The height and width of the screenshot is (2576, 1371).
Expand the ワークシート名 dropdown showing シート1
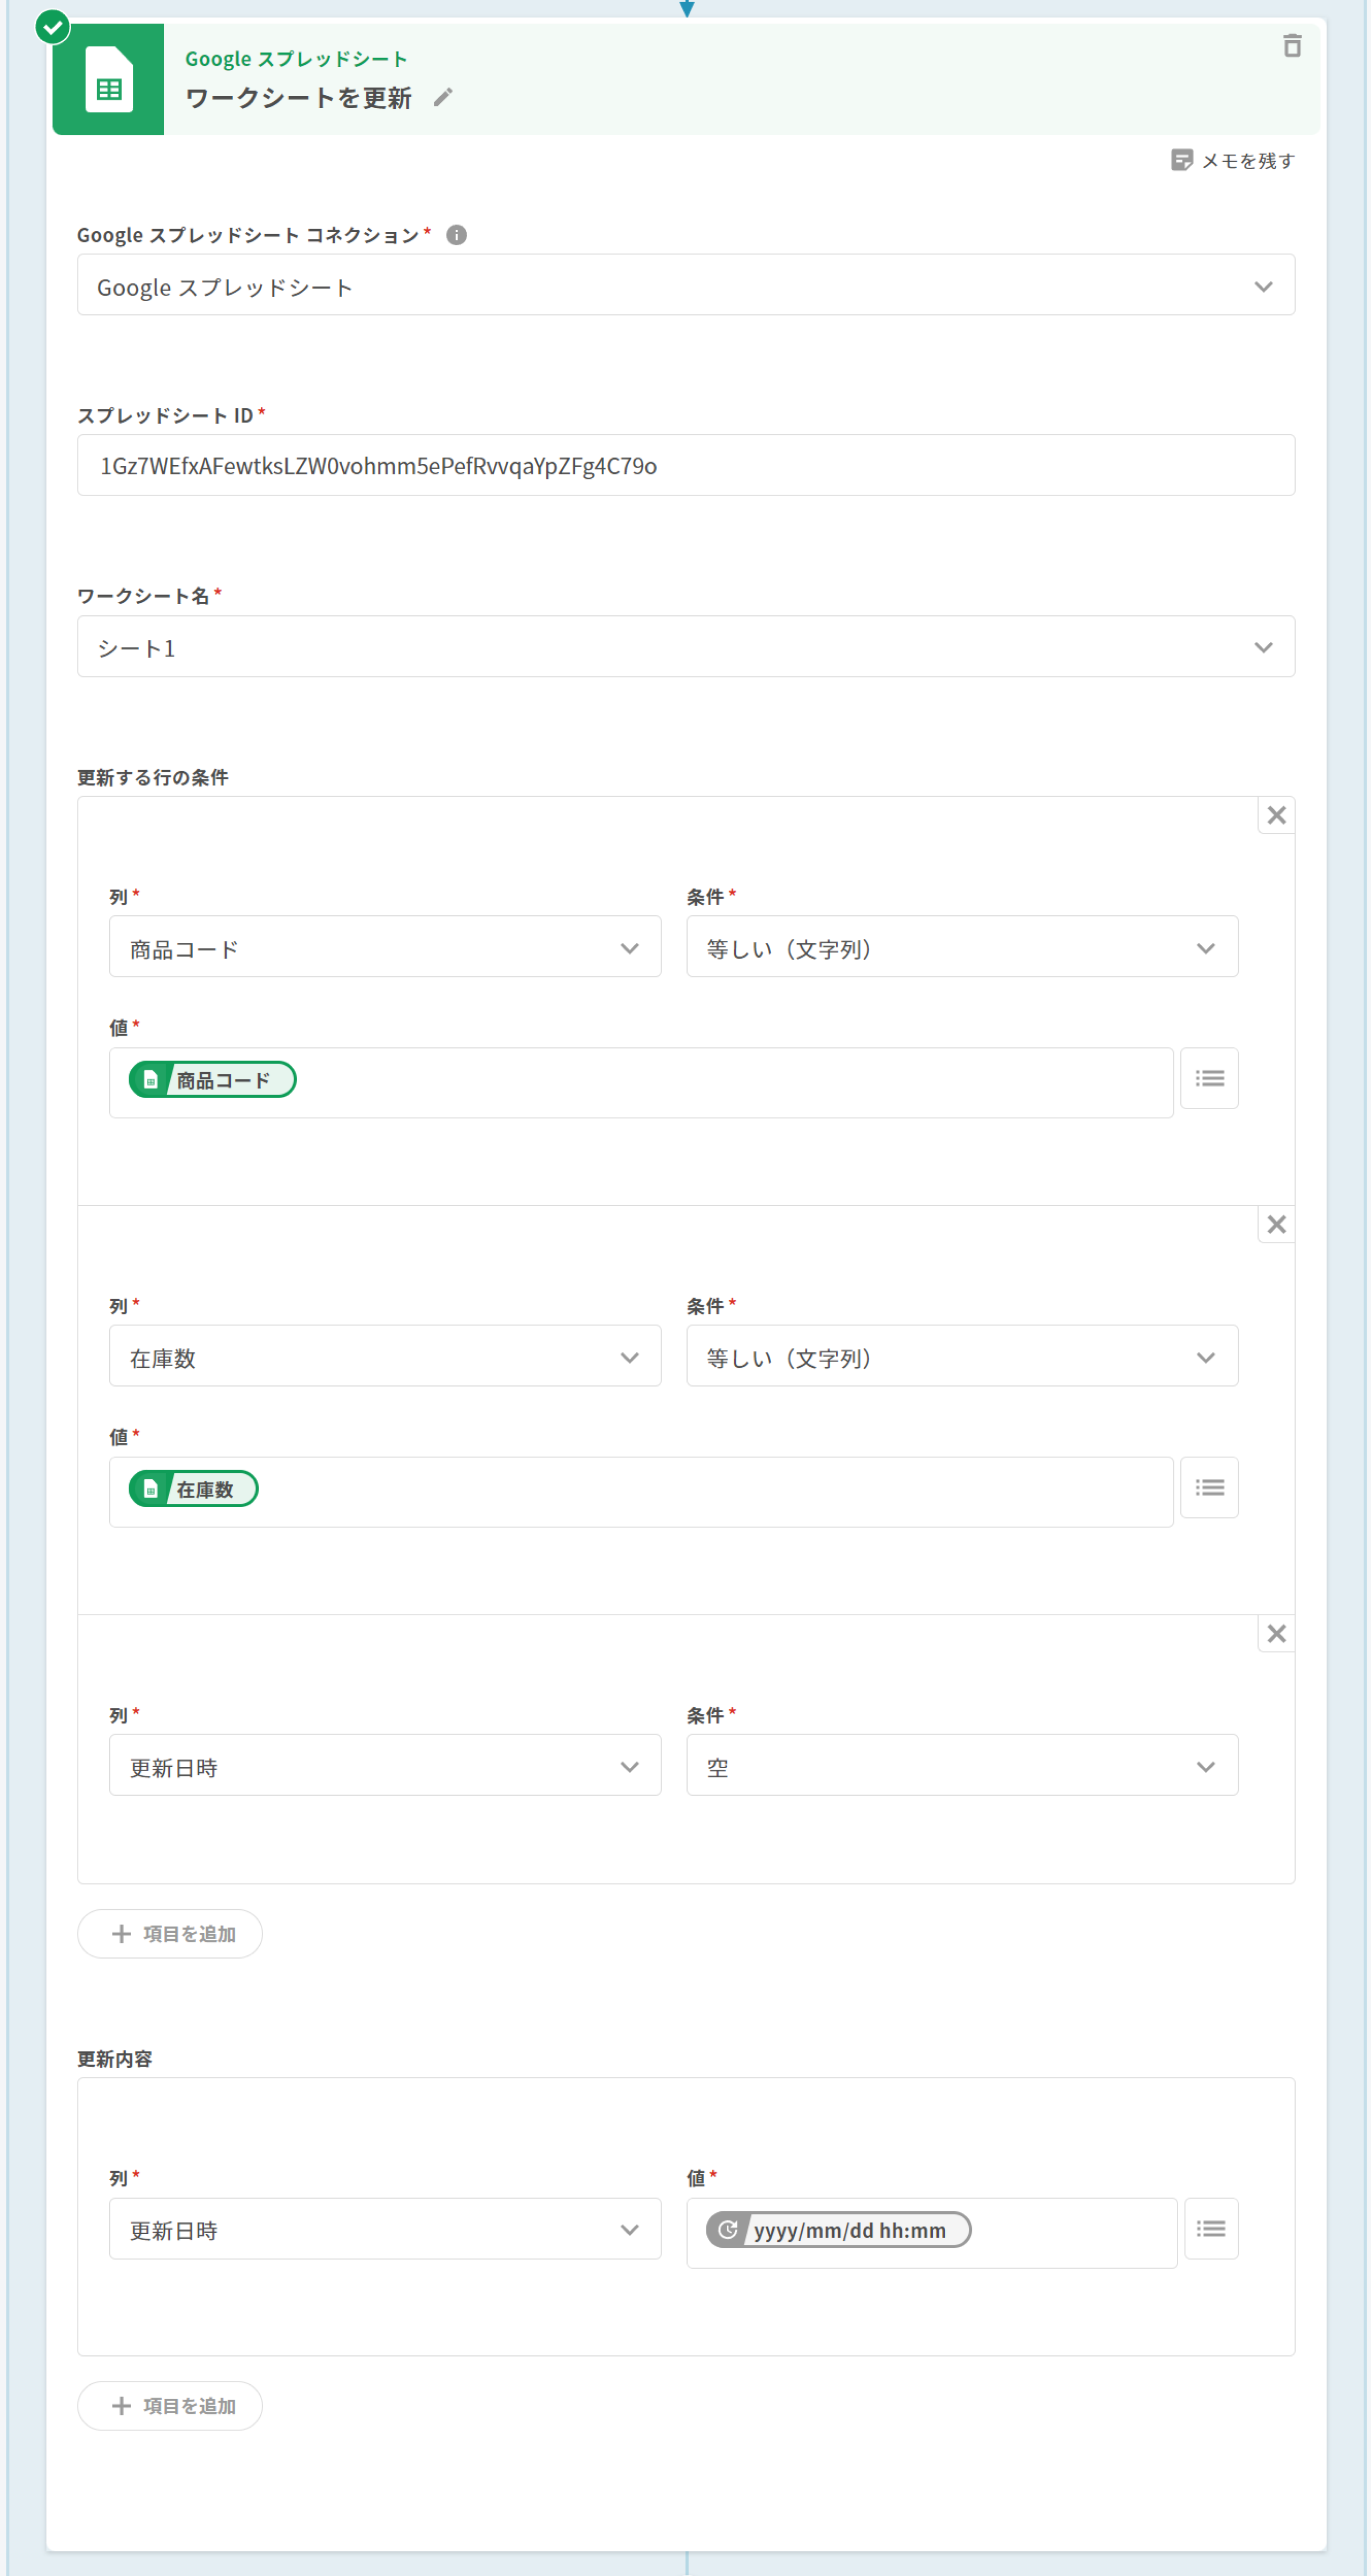click(685, 647)
